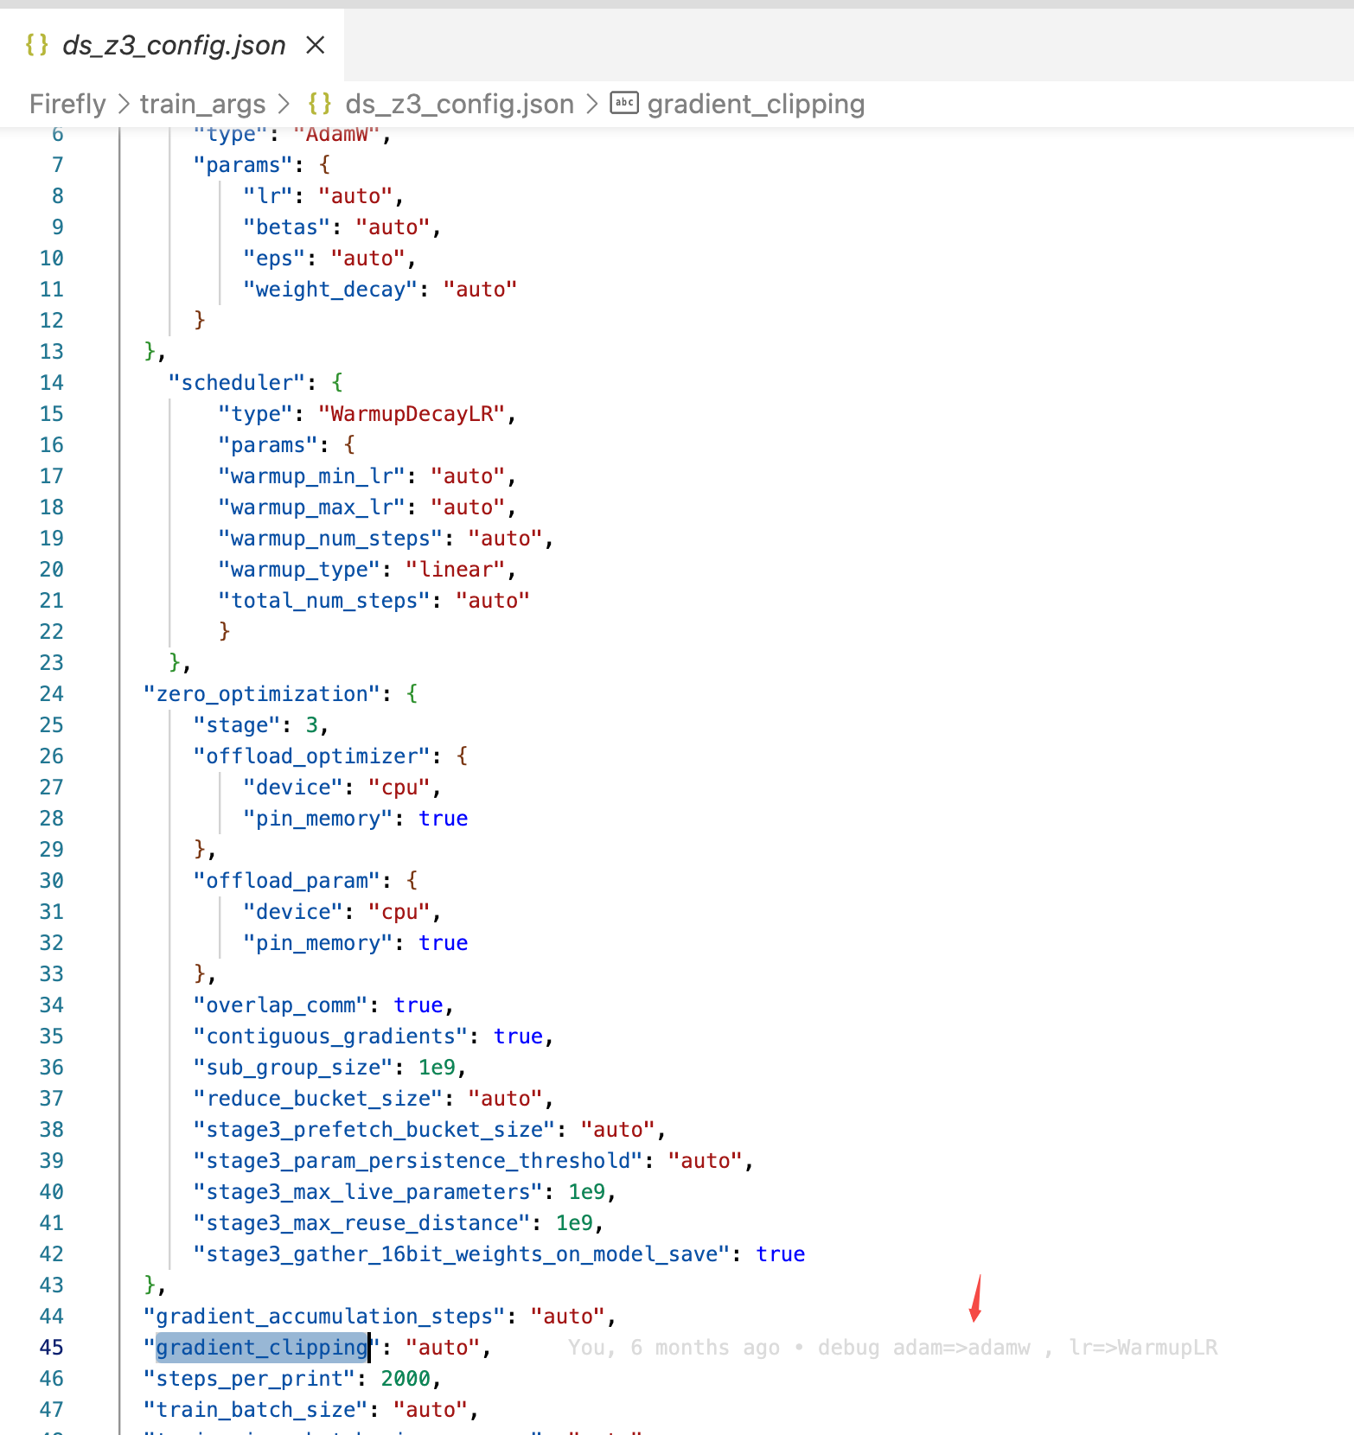Click the "steps_per_print" key
Screen dimensions: 1354x1435
pos(250,1378)
